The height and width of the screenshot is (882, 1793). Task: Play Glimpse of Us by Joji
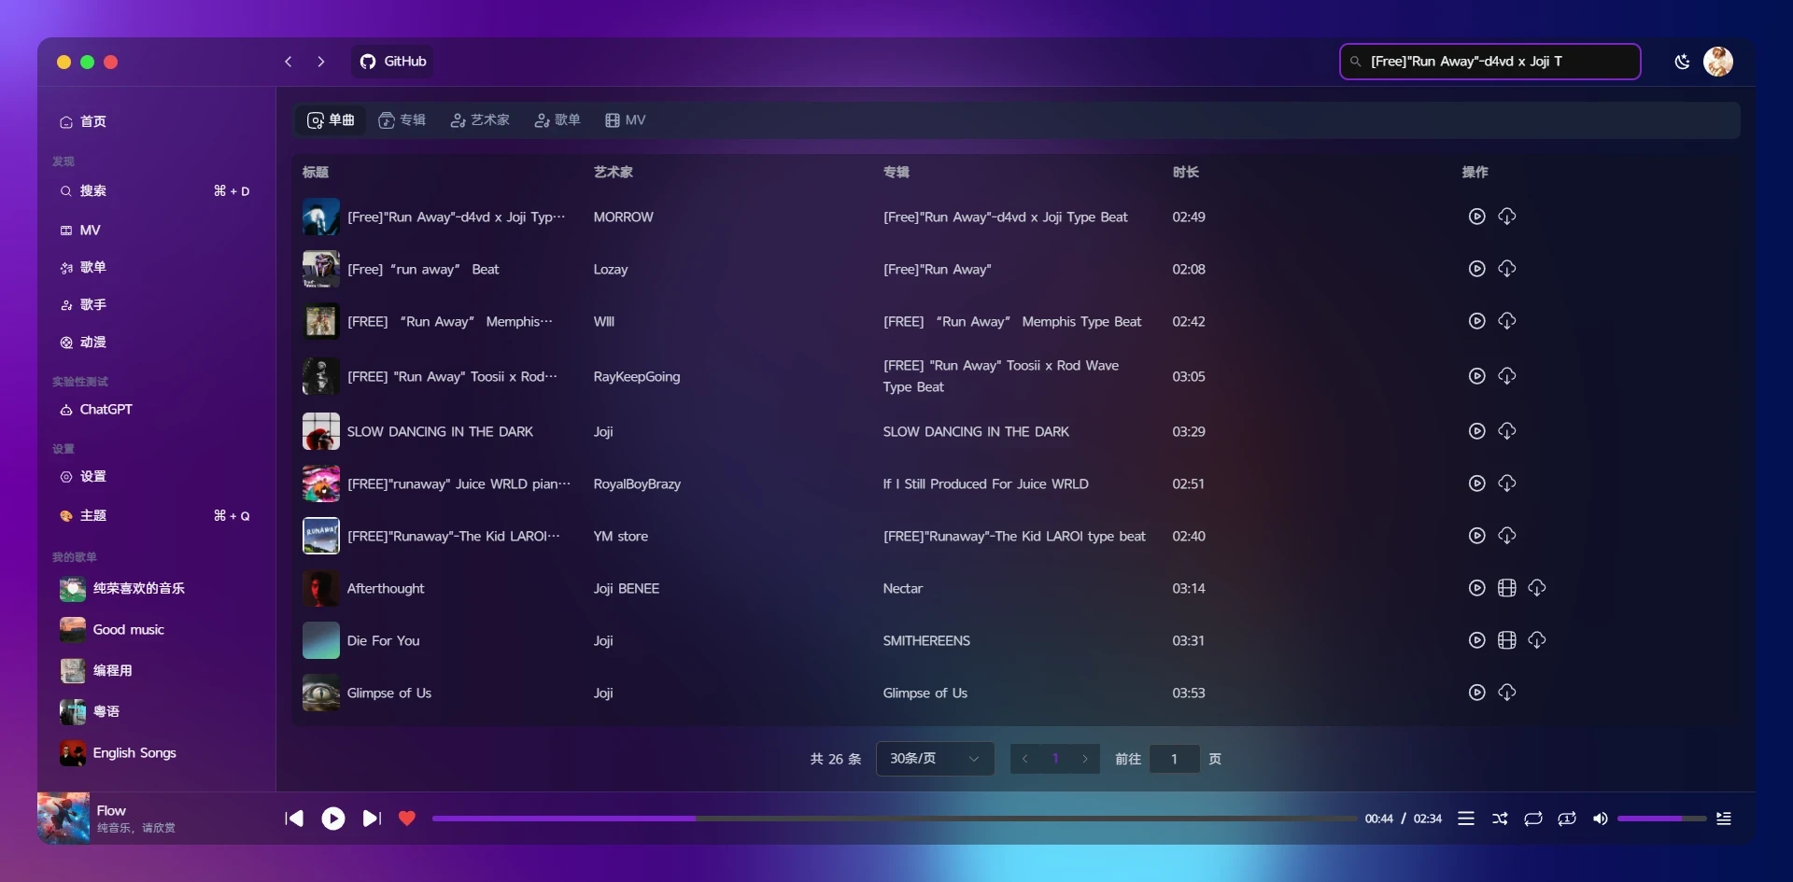1476,693
